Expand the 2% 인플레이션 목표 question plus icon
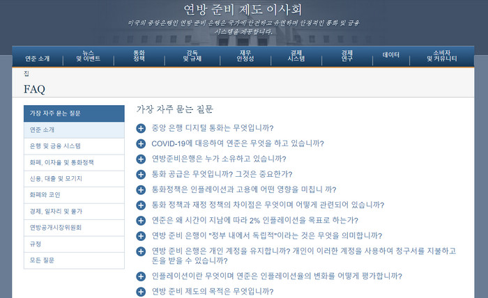 [141, 220]
